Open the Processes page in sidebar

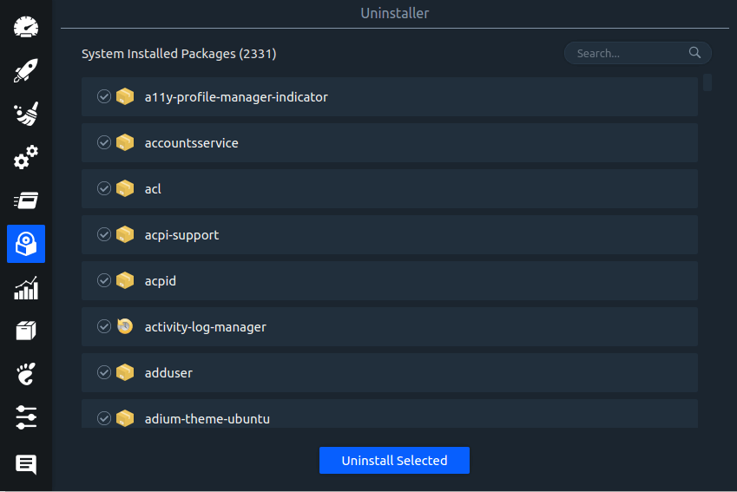[26, 200]
